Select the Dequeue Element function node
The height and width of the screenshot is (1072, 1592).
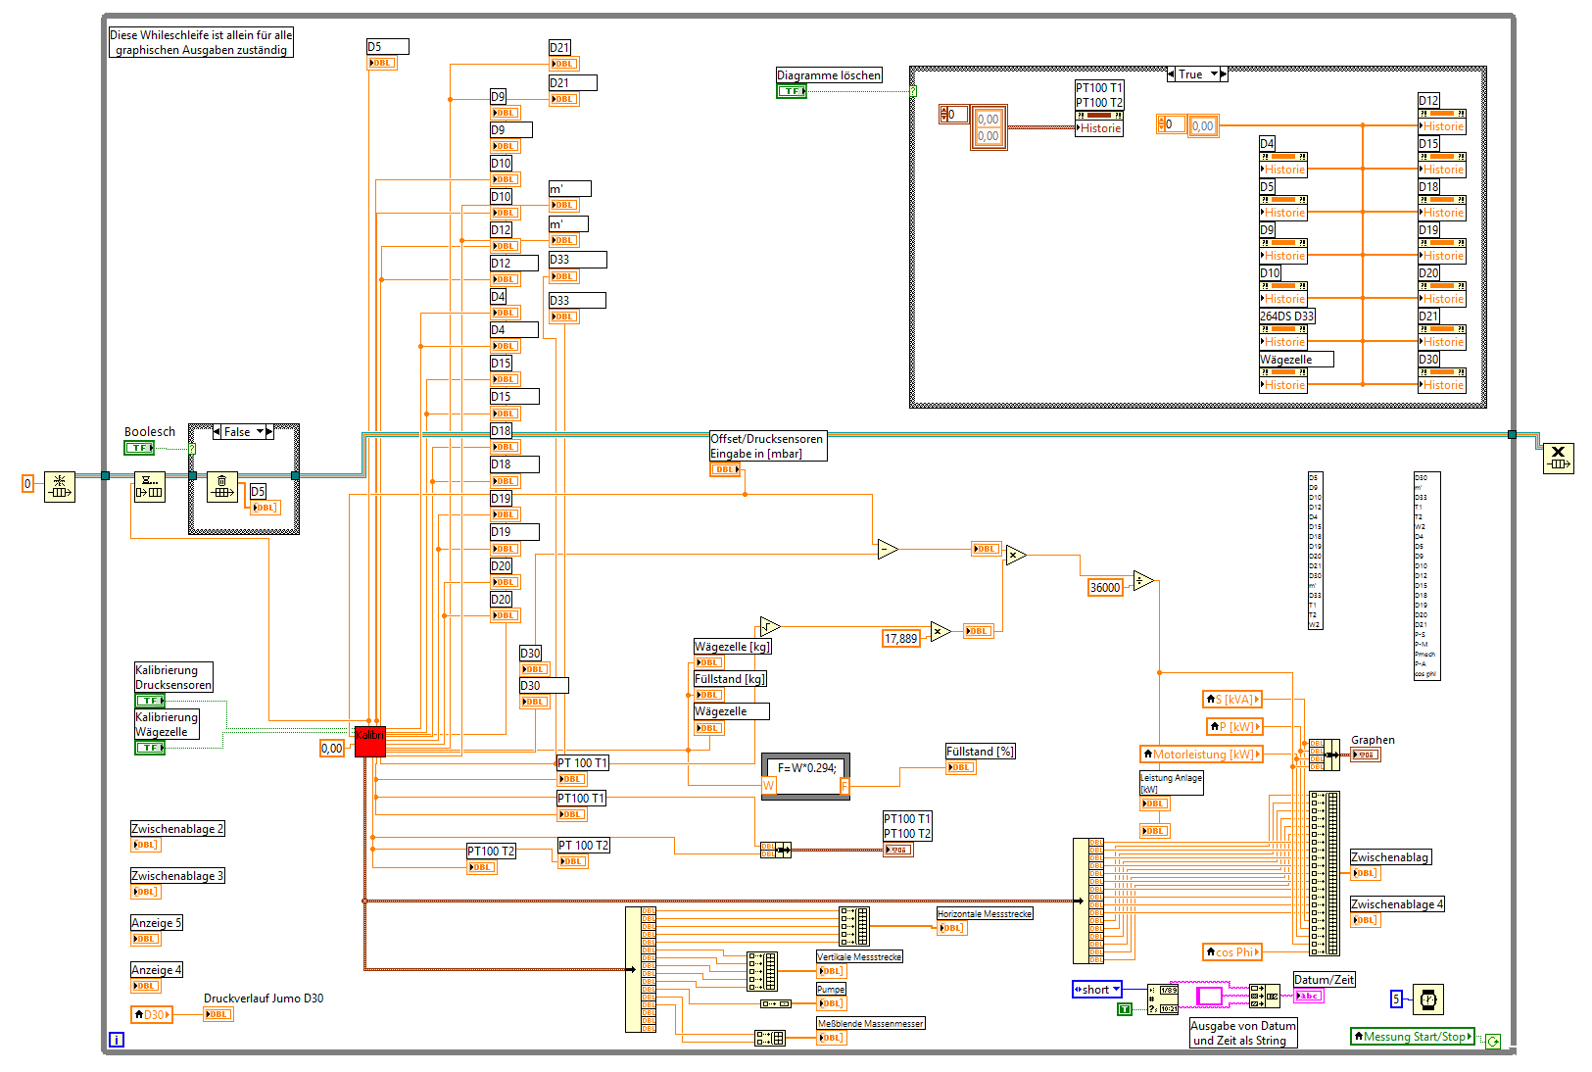click(x=149, y=487)
